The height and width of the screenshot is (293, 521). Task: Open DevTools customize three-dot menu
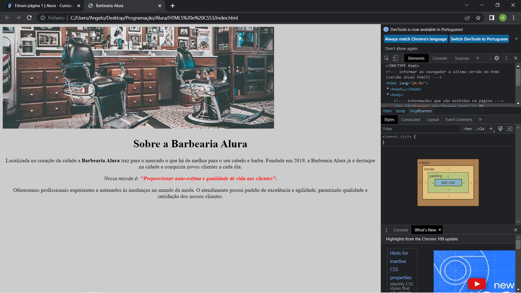click(x=506, y=58)
